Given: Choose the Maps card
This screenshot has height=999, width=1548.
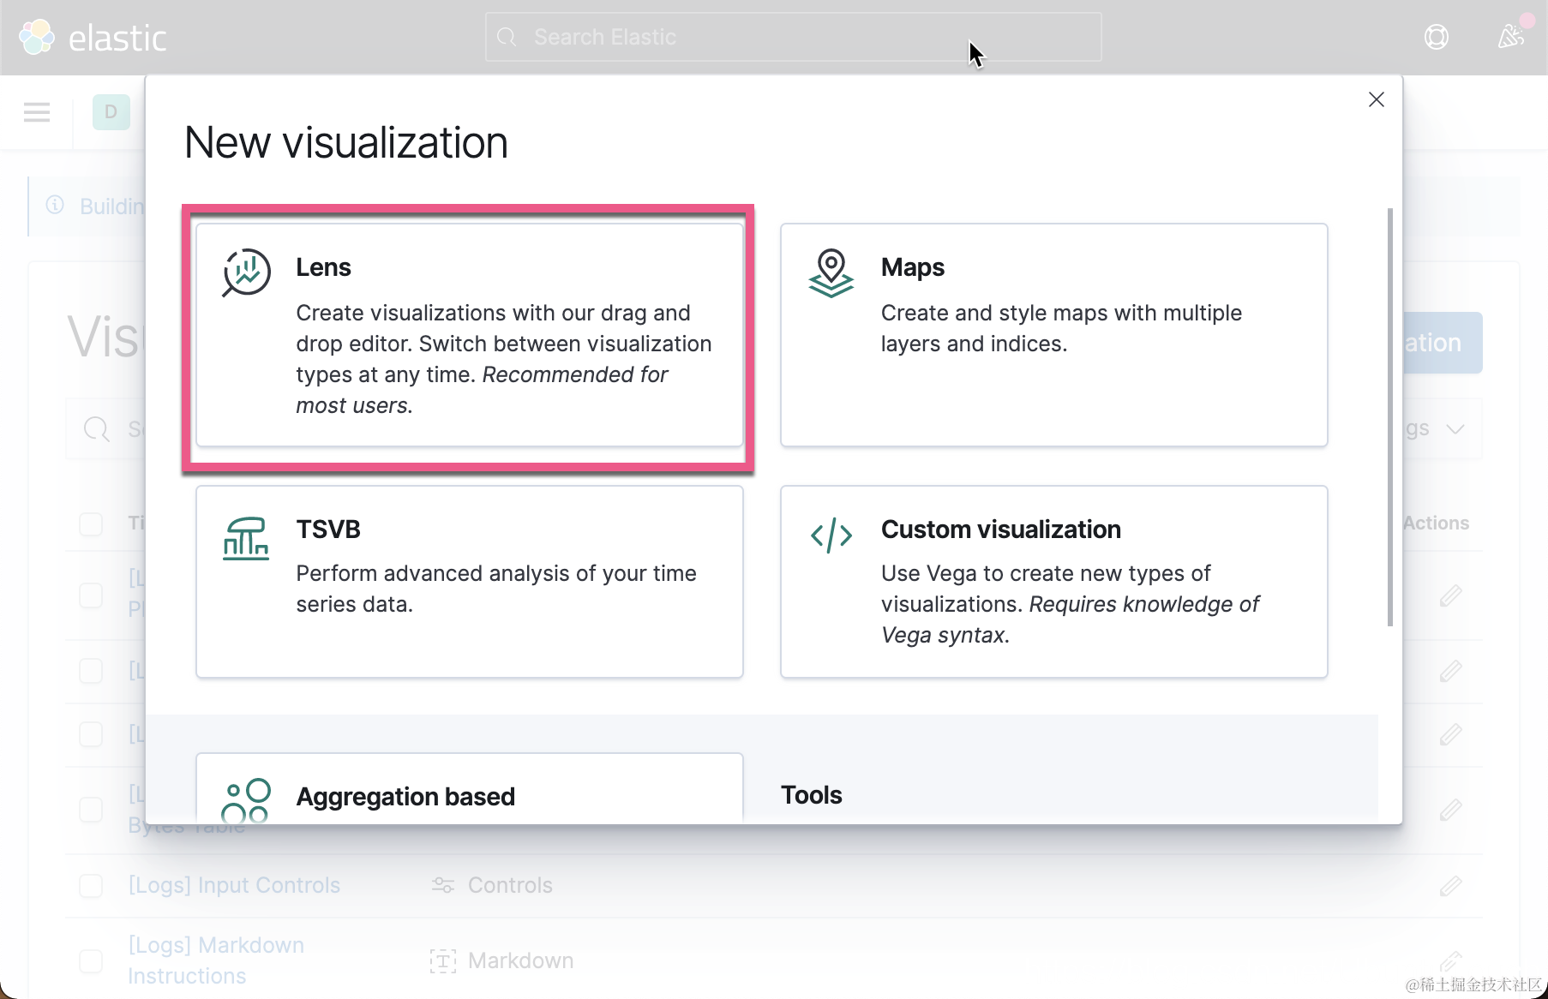Looking at the screenshot, I should [1053, 335].
